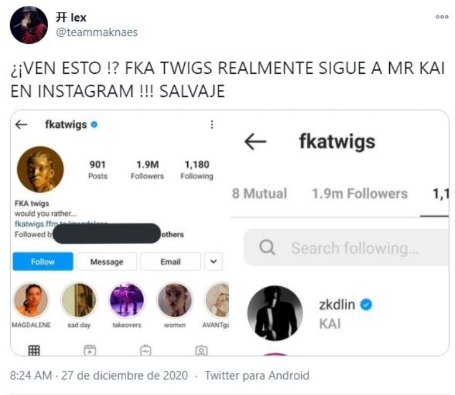Open the tagged photos tab icon
455x395 pixels.
point(201,351)
